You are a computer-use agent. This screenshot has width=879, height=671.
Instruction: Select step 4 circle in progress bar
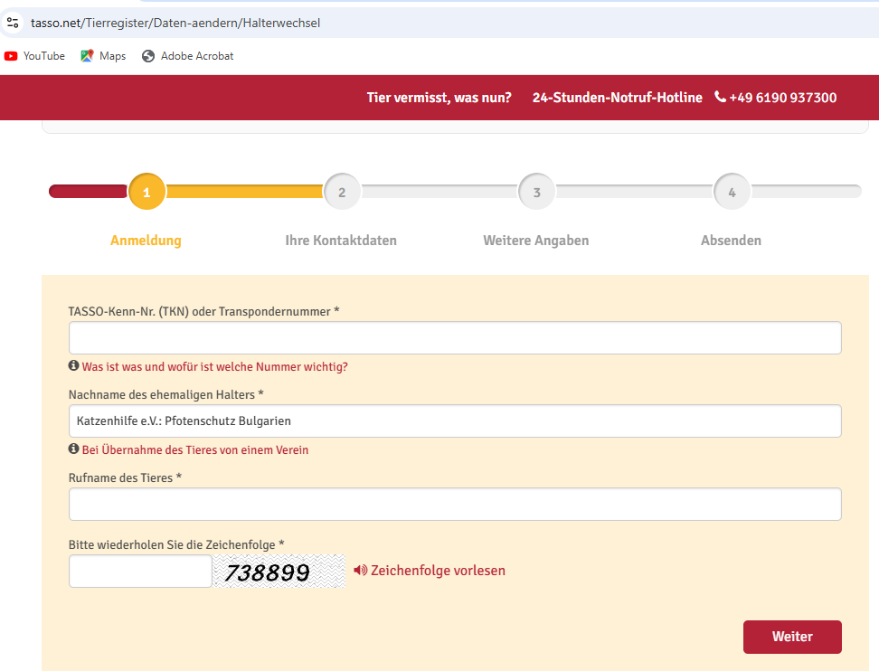point(732,192)
